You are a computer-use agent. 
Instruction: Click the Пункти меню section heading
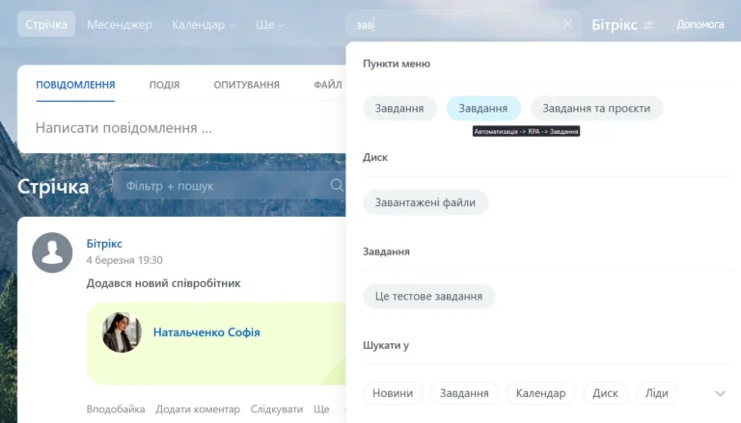(397, 64)
